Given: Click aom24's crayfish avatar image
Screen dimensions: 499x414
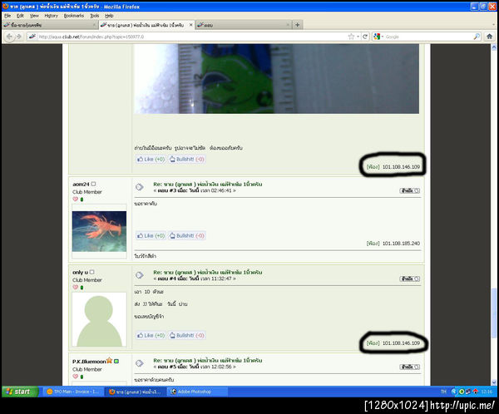Looking at the screenshot, I should (x=99, y=231).
